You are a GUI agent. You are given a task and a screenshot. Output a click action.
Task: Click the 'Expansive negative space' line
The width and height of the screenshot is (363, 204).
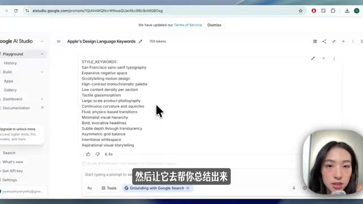(x=104, y=73)
